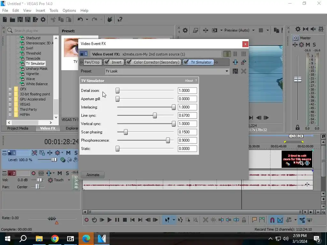Screen dimensions: 327x245
Task: Stop playback in transport bar
Action: pyautogui.click(x=125, y=220)
